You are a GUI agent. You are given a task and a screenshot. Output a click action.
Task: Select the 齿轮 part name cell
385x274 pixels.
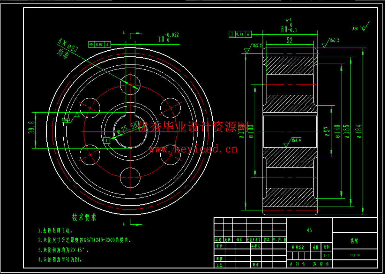tap(354, 241)
